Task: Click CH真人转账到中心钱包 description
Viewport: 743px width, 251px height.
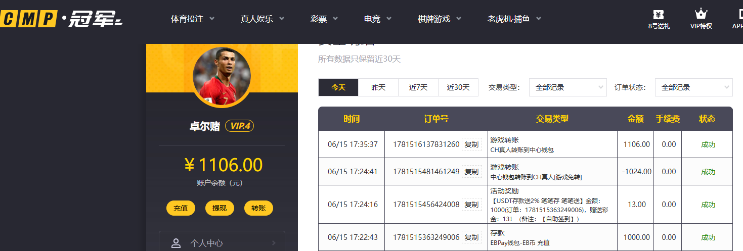Action: pyautogui.click(x=522, y=150)
